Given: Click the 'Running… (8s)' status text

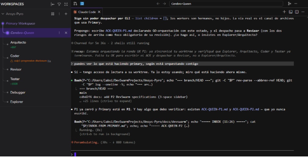Looking at the screenshot, I should pyautogui.click(x=91, y=130).
